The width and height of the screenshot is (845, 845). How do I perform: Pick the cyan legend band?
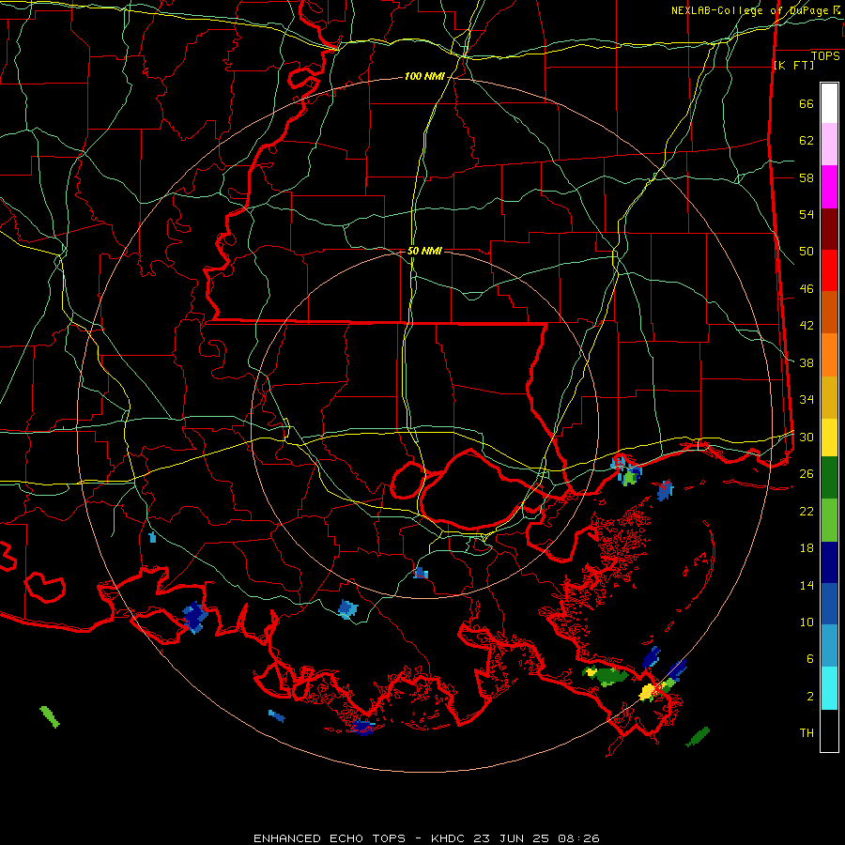[829, 687]
